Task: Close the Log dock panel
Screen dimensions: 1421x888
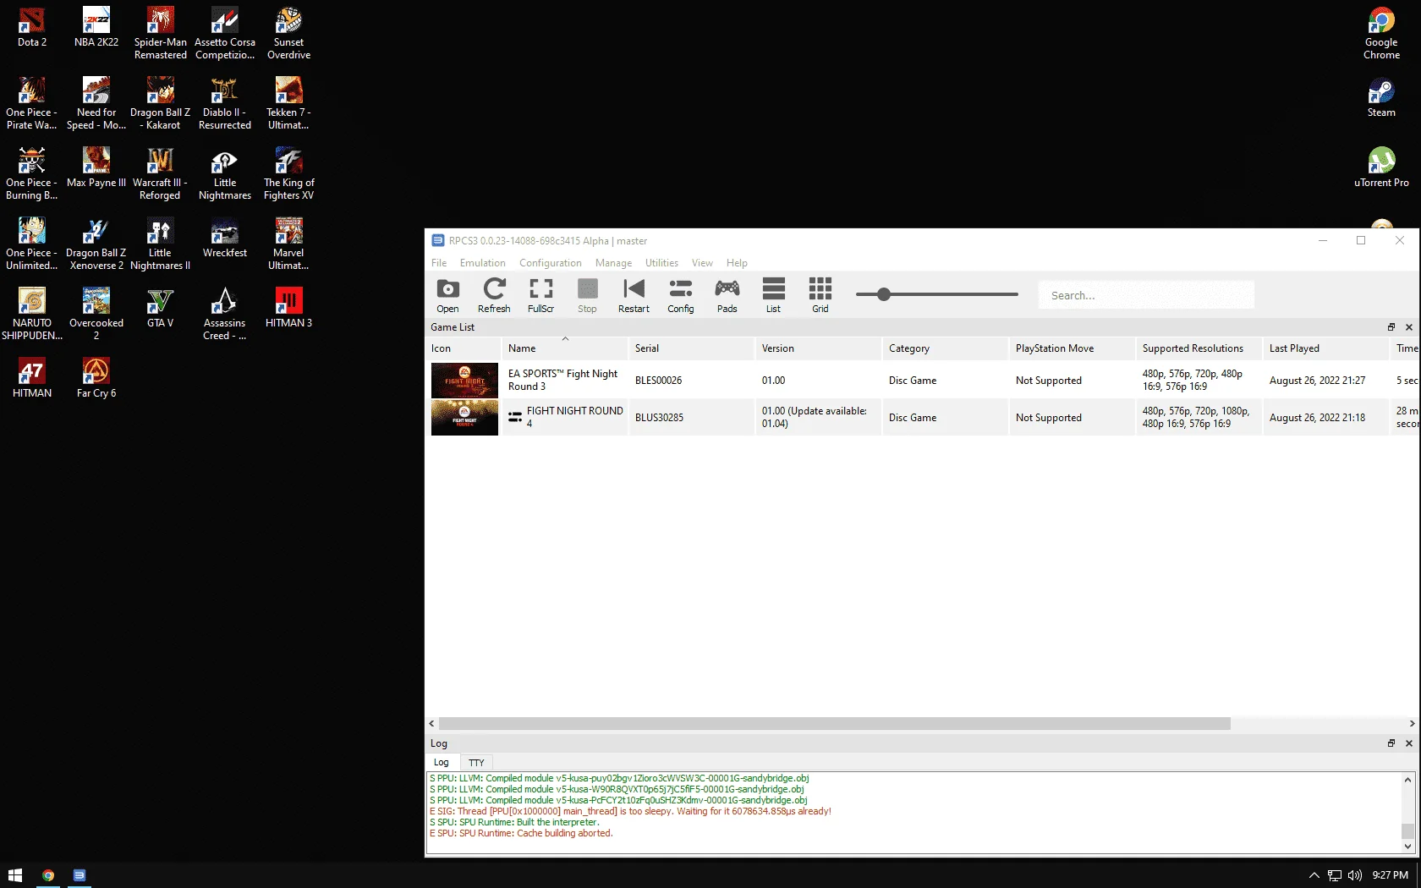Action: tap(1408, 743)
